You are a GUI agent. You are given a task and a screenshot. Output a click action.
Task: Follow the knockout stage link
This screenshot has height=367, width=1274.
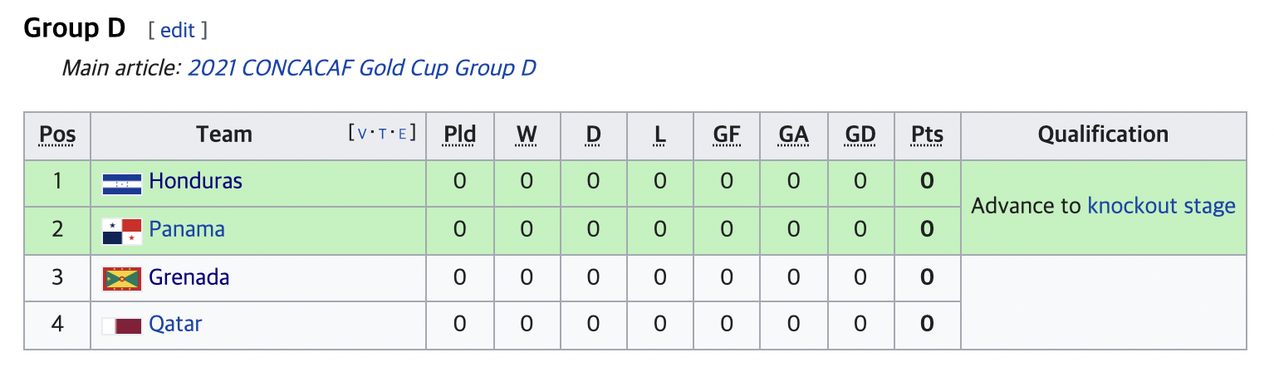(1161, 206)
